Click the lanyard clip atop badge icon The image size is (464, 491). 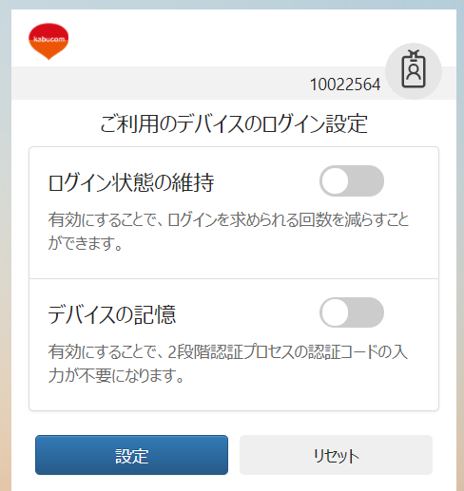414,53
